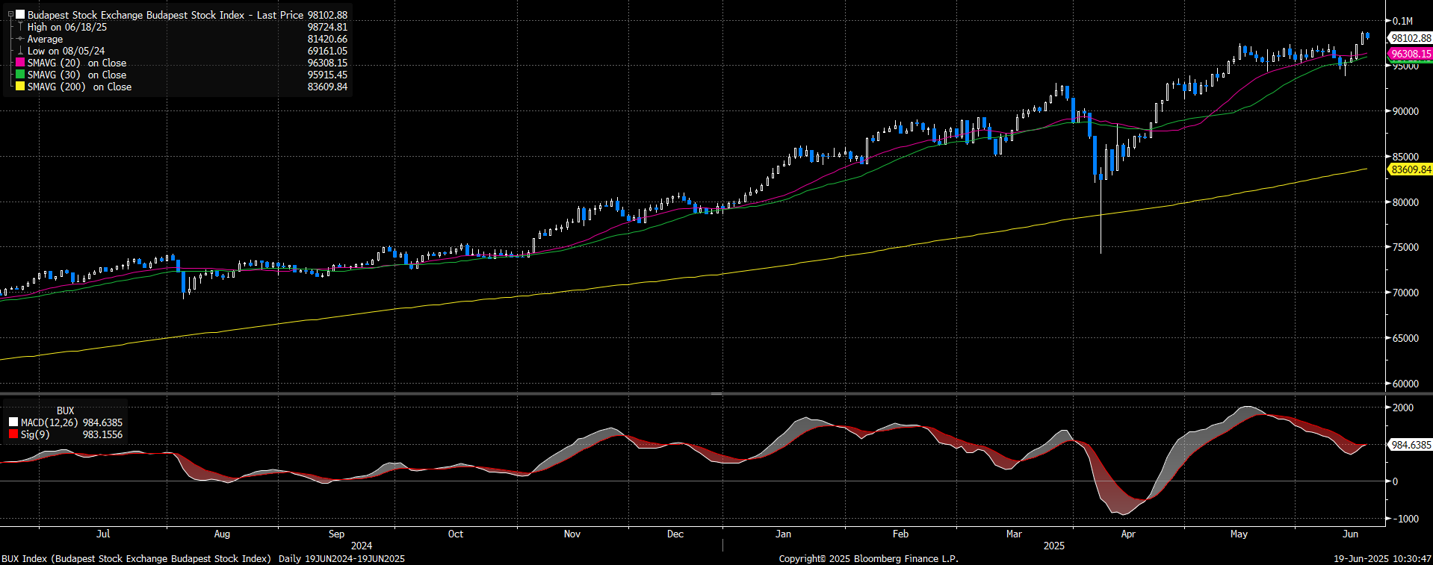
Task: Click the 65000 price axis label
Action: (1405, 338)
